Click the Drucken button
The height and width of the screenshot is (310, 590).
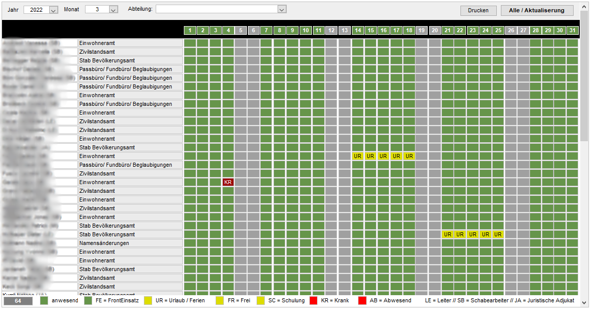pyautogui.click(x=478, y=10)
